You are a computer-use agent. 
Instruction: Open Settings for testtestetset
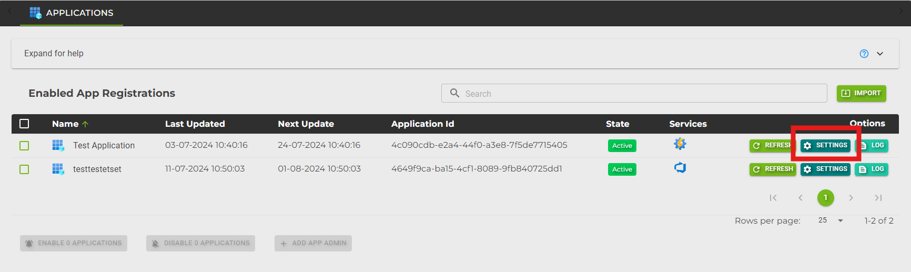click(x=825, y=169)
